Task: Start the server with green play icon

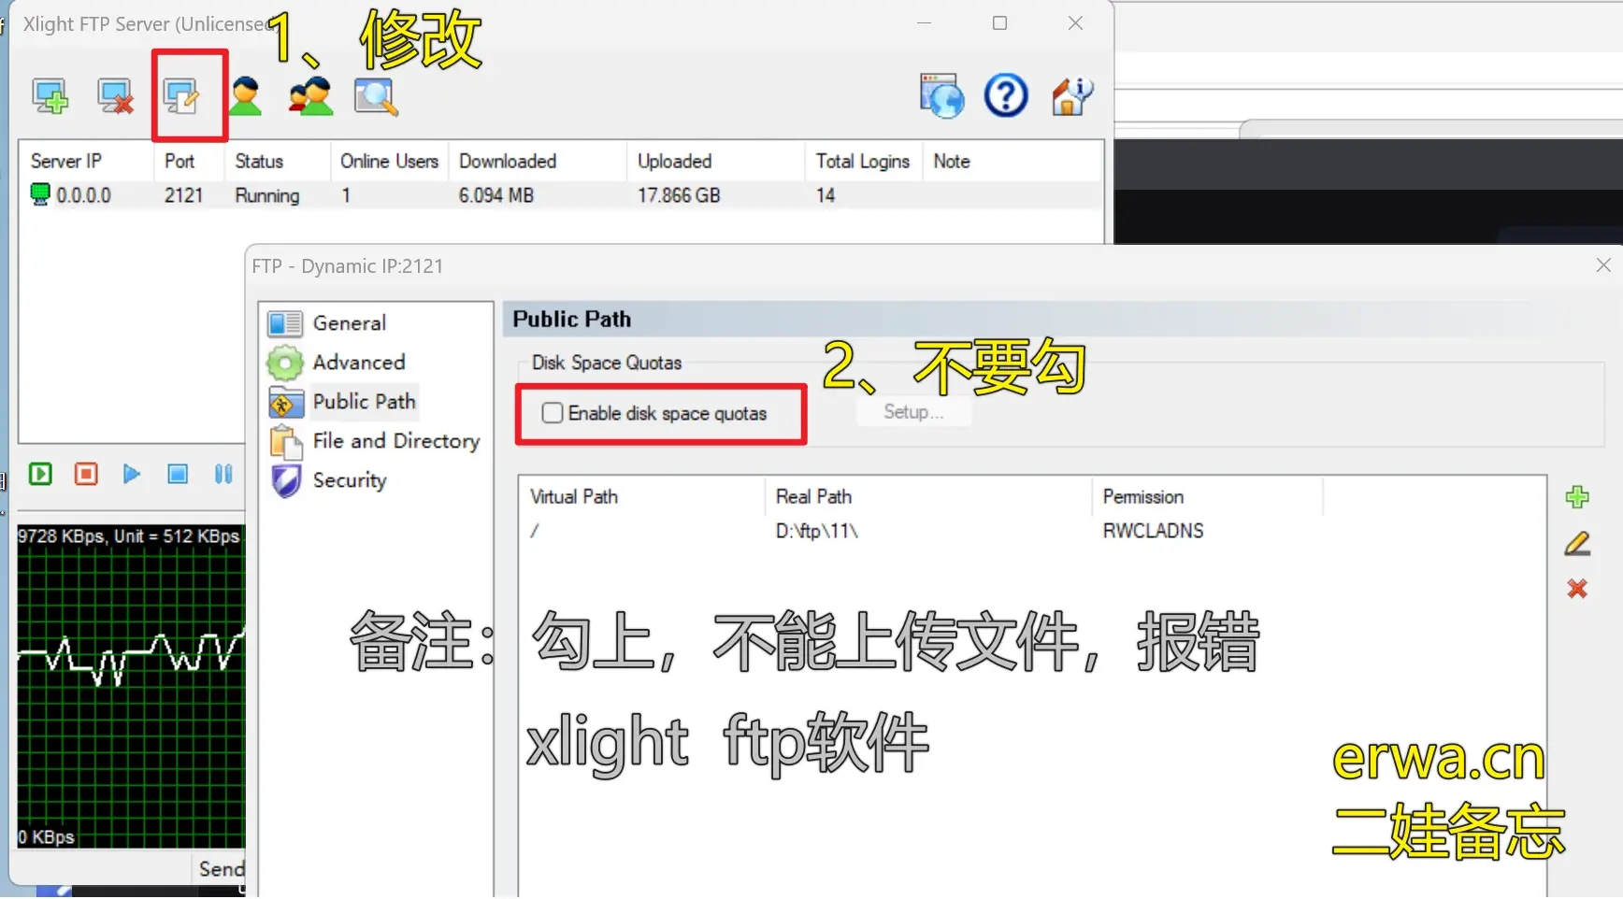Action: click(40, 474)
